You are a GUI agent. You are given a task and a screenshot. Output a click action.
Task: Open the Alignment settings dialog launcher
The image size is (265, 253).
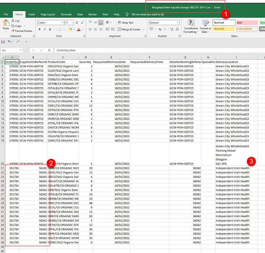[x=145, y=36]
